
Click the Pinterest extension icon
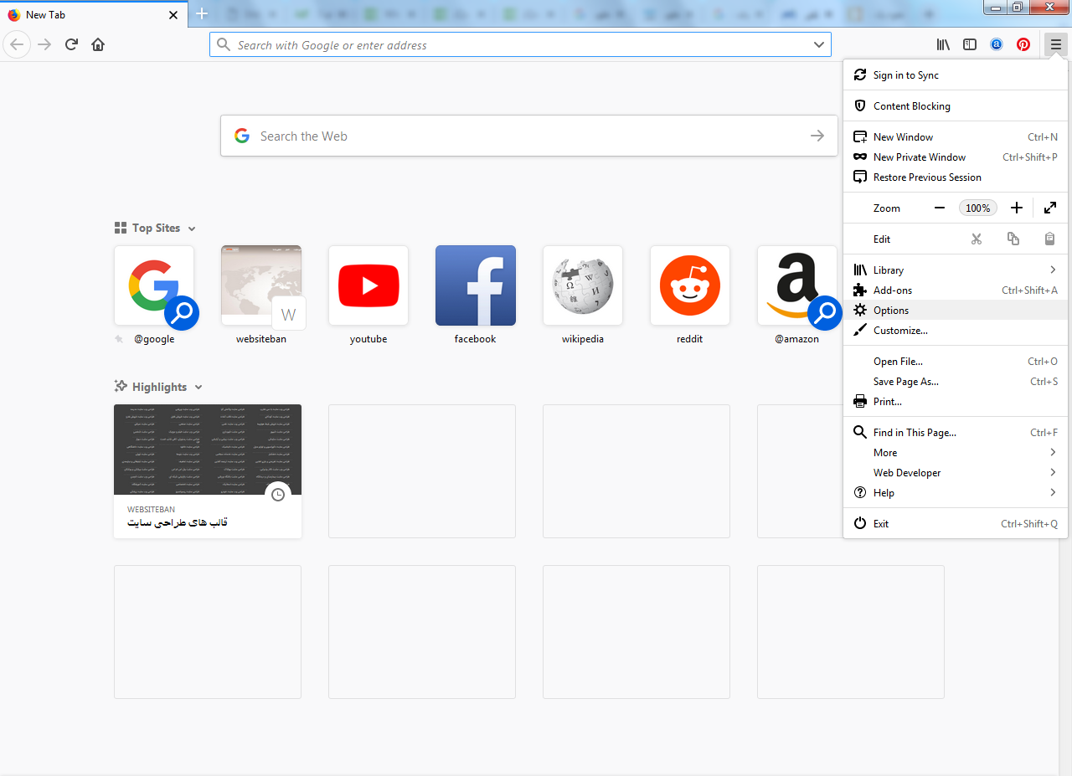[x=1023, y=44]
